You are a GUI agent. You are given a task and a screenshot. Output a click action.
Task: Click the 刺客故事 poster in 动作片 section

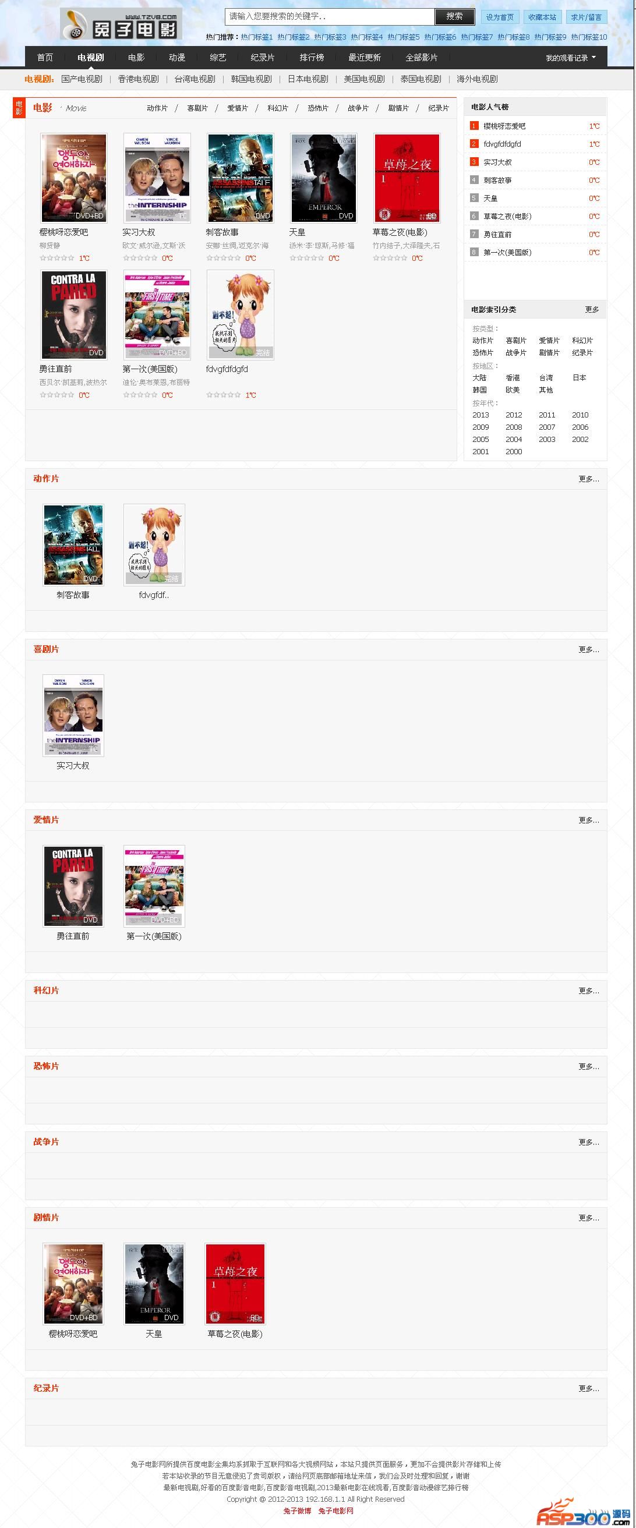[73, 545]
